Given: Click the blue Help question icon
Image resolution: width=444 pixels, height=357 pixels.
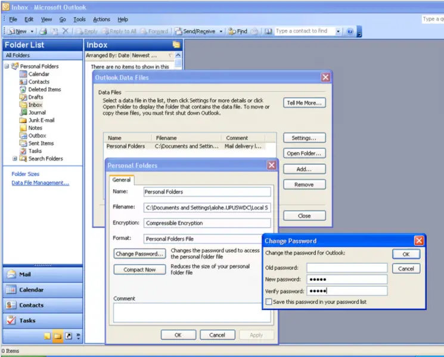Looking at the screenshot, I should coord(350,32).
